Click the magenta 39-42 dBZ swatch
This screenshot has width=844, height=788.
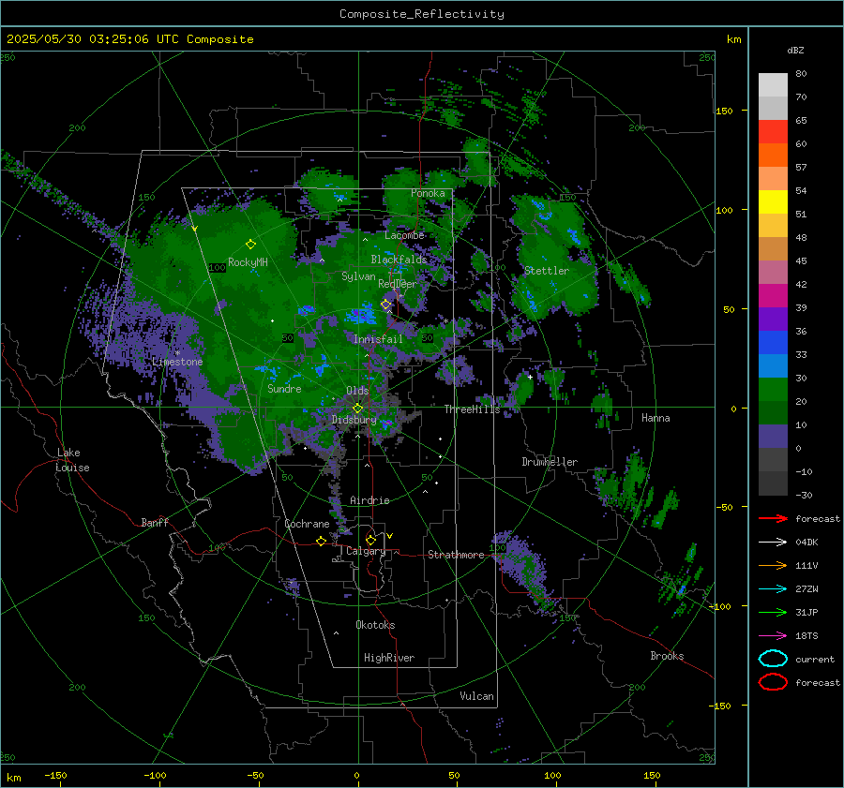pyautogui.click(x=773, y=296)
